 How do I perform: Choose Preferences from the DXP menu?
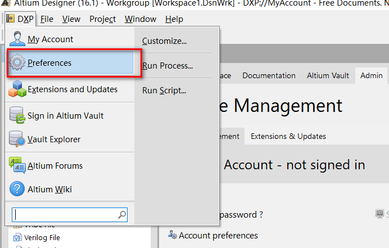coord(70,63)
